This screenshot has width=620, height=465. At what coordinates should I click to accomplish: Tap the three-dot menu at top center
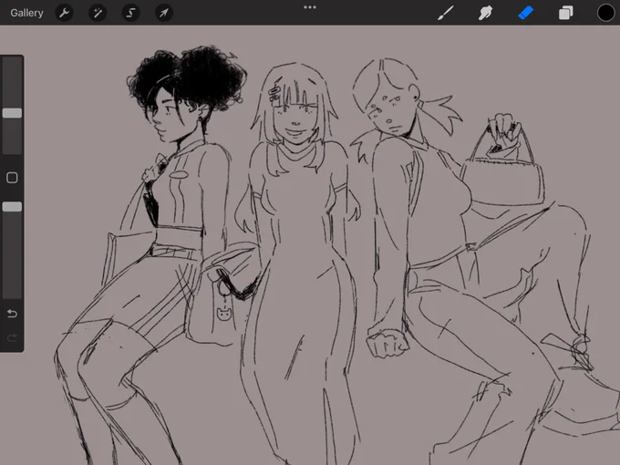point(310,7)
